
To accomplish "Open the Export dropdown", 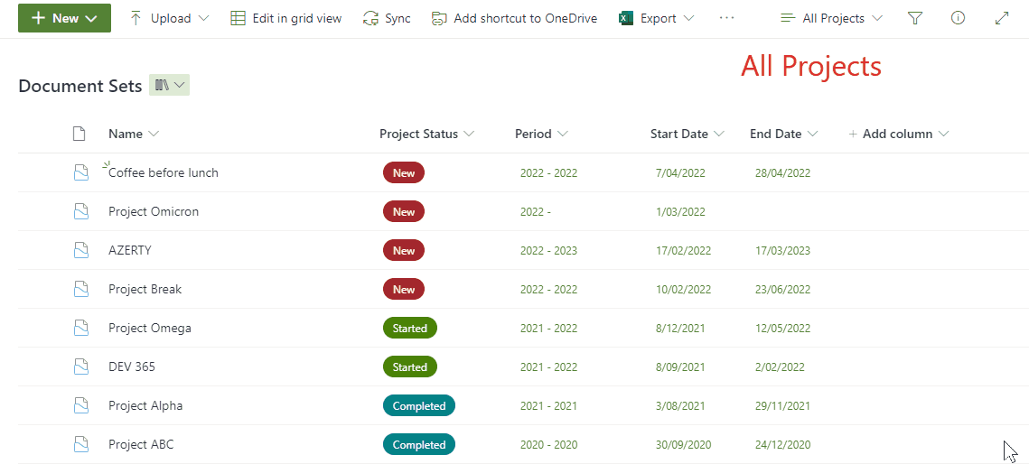I will 656,18.
